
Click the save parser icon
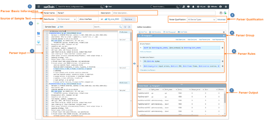click(x=221, y=13)
